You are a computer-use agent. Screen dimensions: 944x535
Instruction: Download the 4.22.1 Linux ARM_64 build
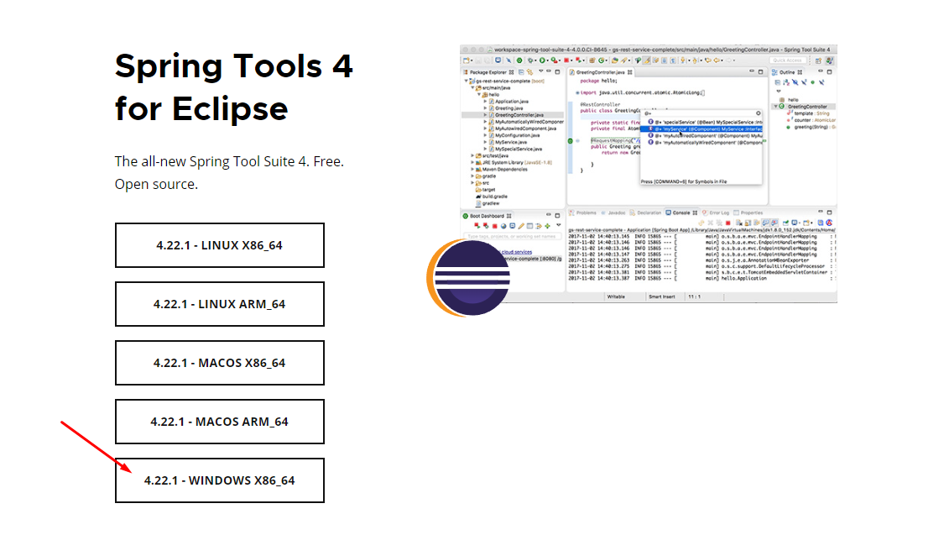point(220,304)
